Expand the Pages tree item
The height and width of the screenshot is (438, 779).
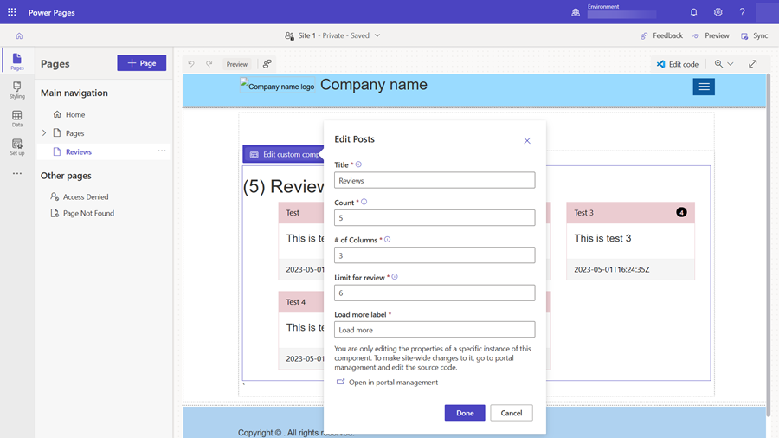pos(44,133)
